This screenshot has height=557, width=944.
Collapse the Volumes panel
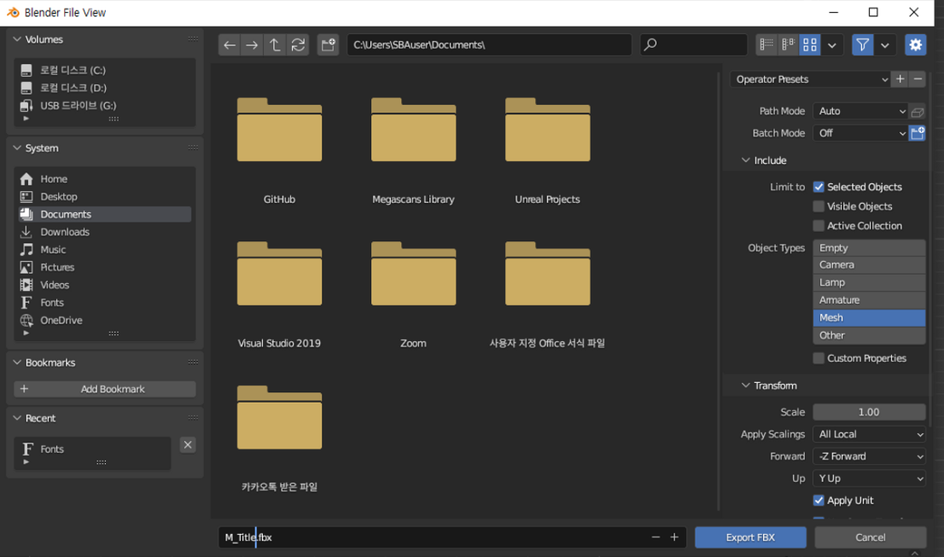[x=17, y=39]
